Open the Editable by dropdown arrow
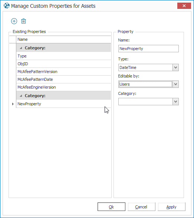 (176, 84)
